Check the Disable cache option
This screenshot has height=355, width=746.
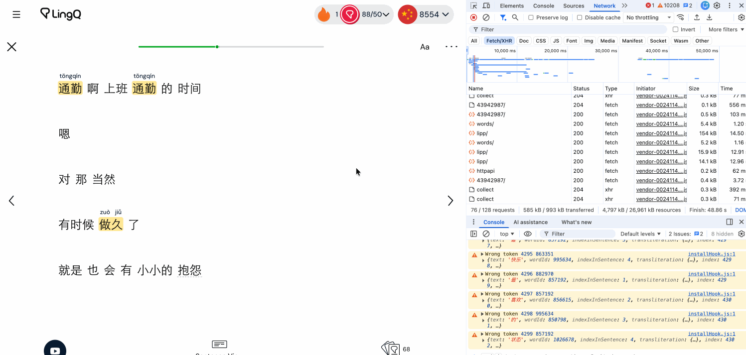click(580, 17)
